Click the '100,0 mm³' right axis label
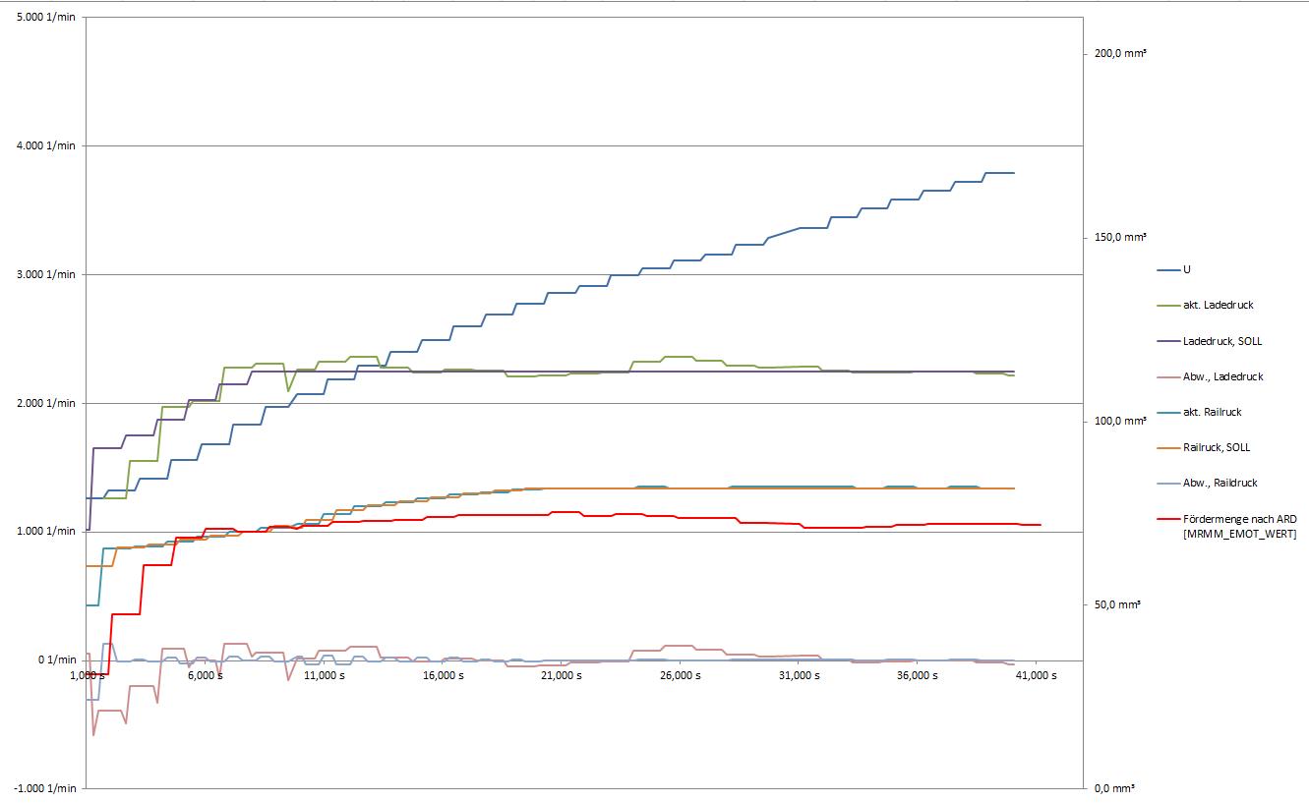Image resolution: width=1309 pixels, height=803 pixels. (x=1120, y=421)
